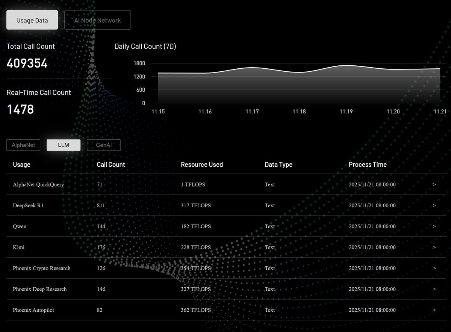Enable the AlphaNet filter
The width and height of the screenshot is (451, 332).
click(23, 145)
